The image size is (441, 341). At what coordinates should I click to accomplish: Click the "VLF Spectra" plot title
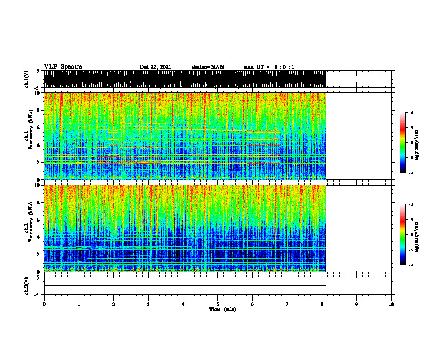pyautogui.click(x=63, y=67)
